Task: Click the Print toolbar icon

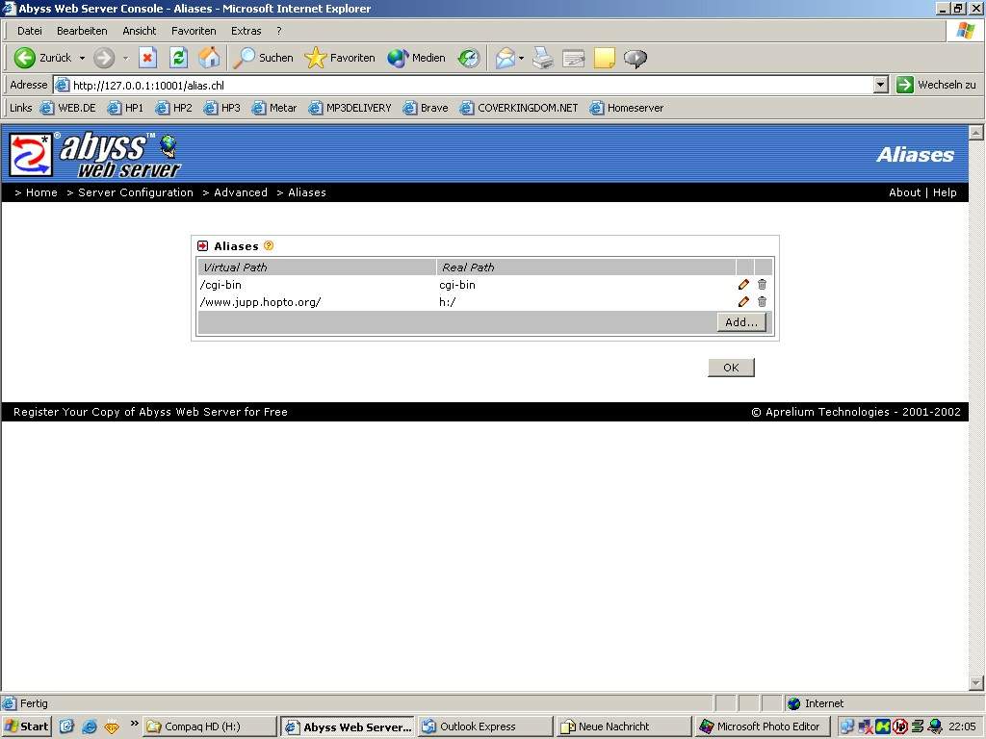Action: [x=543, y=58]
